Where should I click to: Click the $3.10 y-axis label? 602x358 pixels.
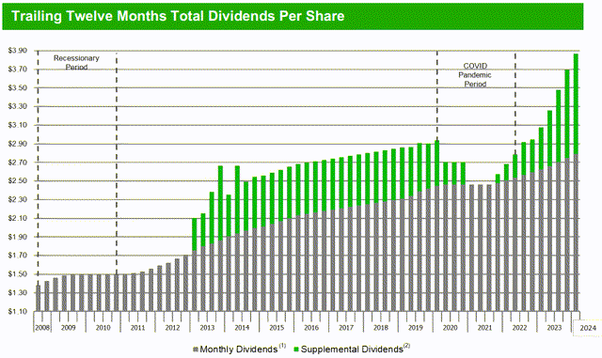point(18,125)
